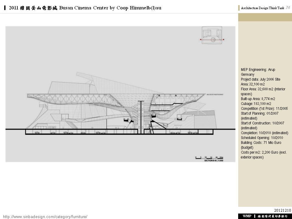Click the central vertical core tower in section
The width and height of the screenshot is (292, 219).
[x=141, y=117]
